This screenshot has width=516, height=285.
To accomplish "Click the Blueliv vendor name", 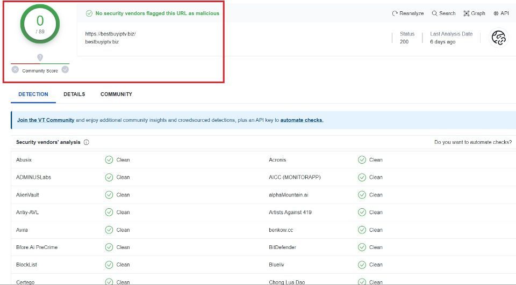I will coord(276,265).
